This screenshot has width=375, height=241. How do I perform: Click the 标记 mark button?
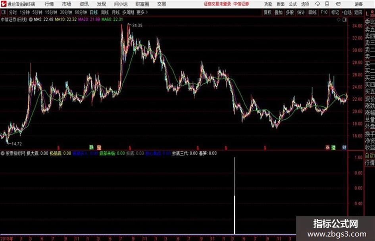[335, 12]
